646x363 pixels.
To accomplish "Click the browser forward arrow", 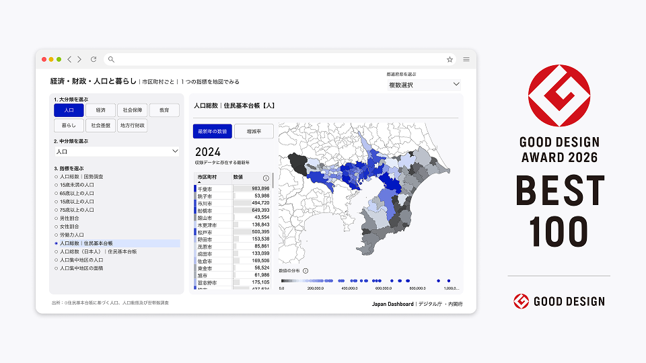I will 79,59.
